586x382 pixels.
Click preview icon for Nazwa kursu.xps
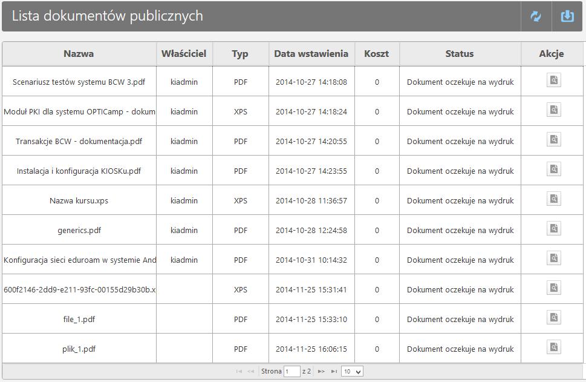pyautogui.click(x=554, y=199)
